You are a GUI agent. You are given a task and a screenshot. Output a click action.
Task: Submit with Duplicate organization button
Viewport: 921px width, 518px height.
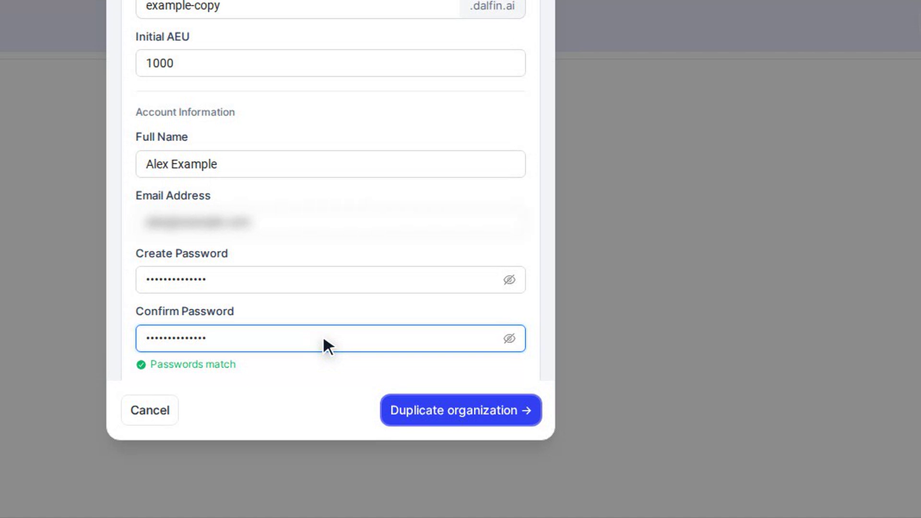tap(460, 410)
